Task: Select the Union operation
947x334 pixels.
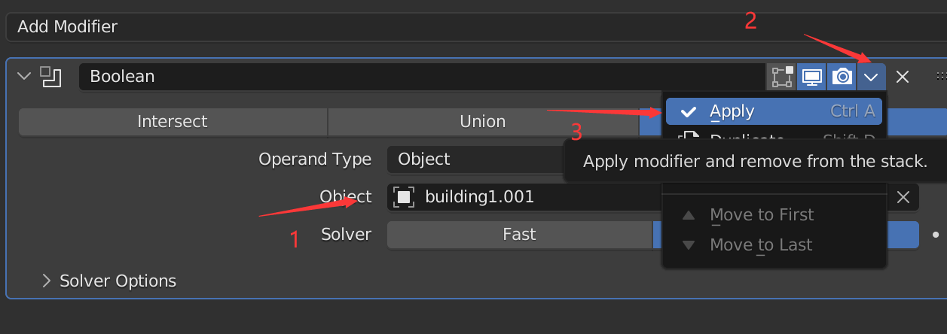Action: pyautogui.click(x=483, y=122)
